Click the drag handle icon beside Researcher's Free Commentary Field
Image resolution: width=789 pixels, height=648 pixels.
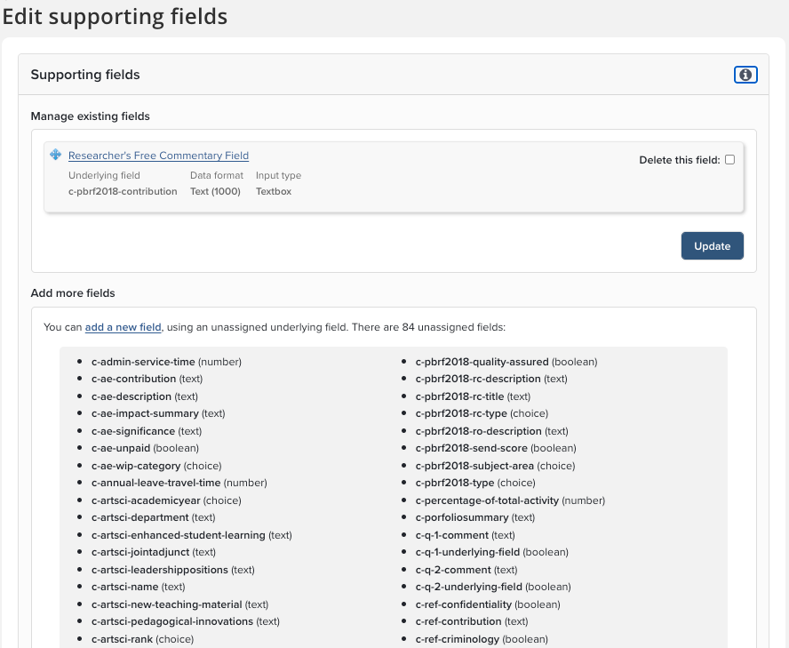55,155
